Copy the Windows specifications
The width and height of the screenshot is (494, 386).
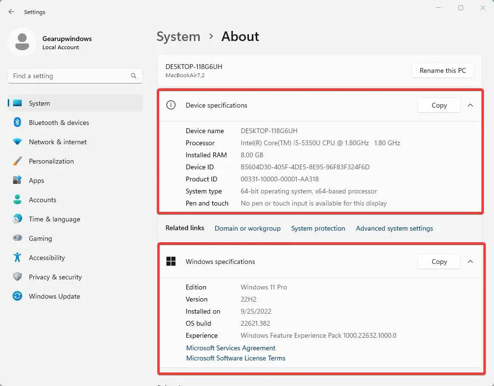439,262
